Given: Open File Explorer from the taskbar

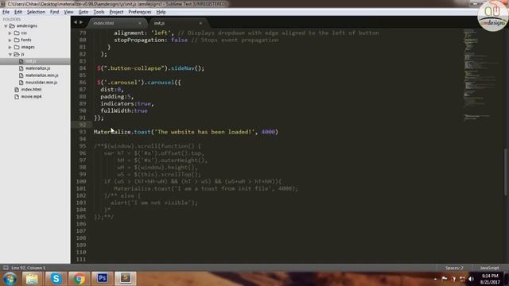Looking at the screenshot, I should 32,279.
